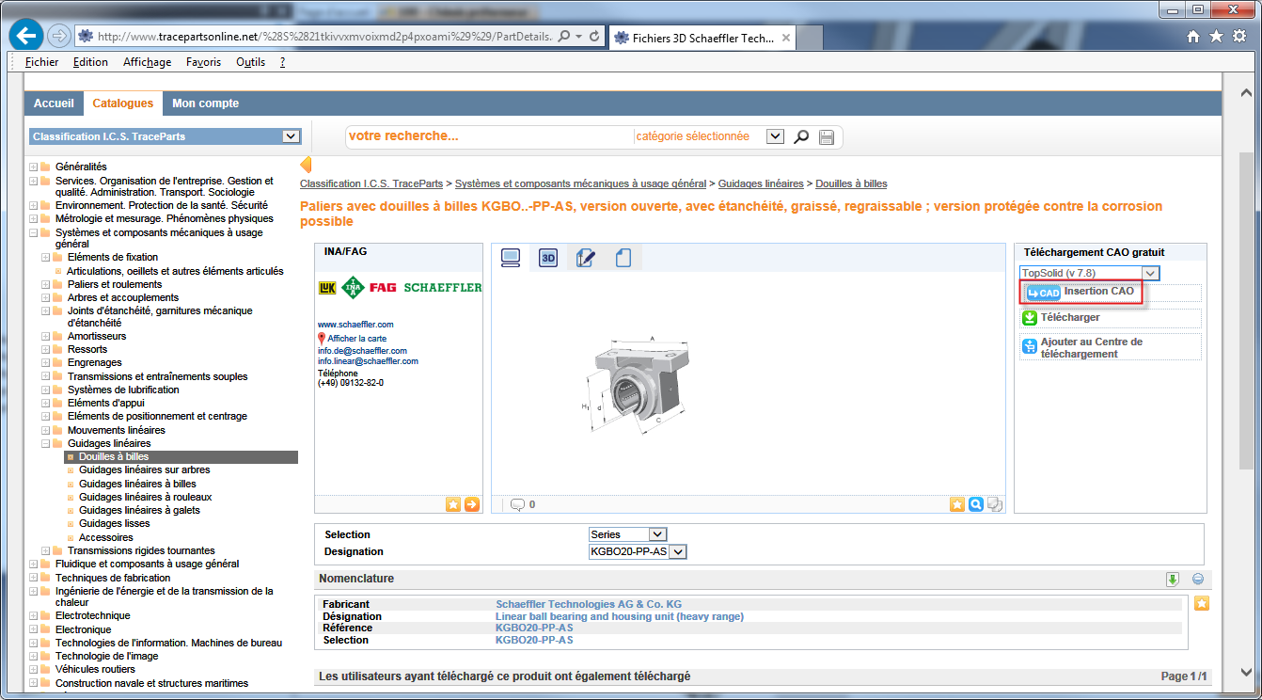The height and width of the screenshot is (700, 1262).
Task: Collapse the side panel with orange arrow
Action: pyautogui.click(x=305, y=165)
